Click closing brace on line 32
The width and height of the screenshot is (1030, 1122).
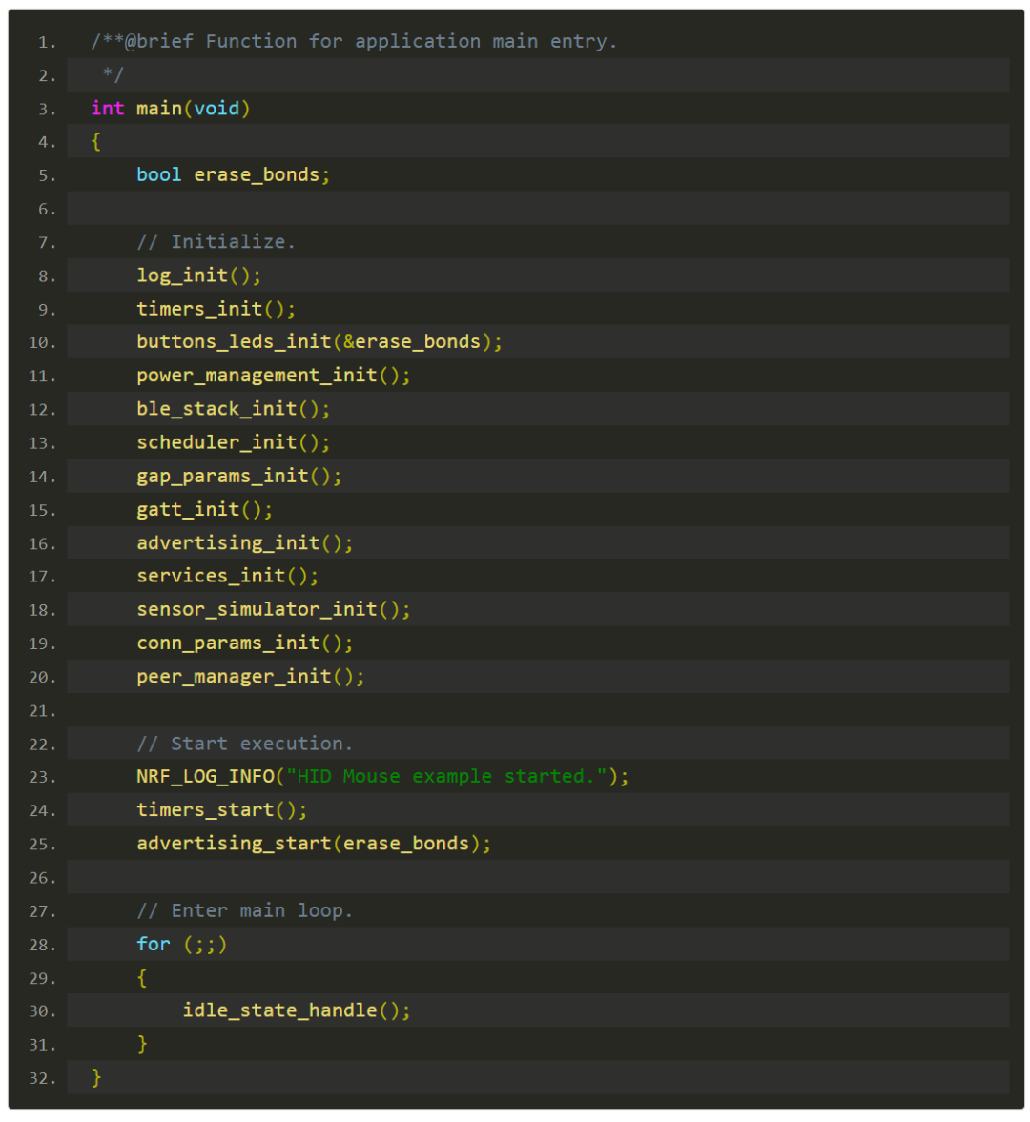(x=96, y=1077)
